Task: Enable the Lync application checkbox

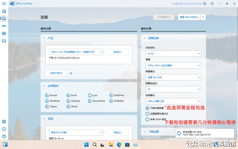Action: click(90, 95)
